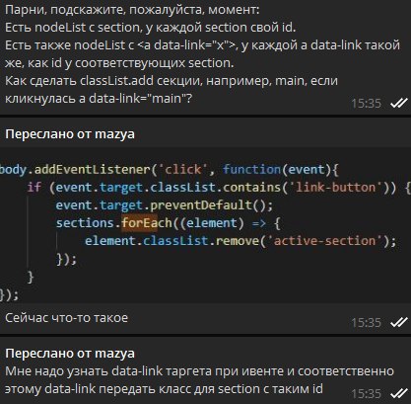Click the 15:35 timestamp beside 'Сейчас что-то такое'
411x404 pixels.
pyautogui.click(x=366, y=323)
